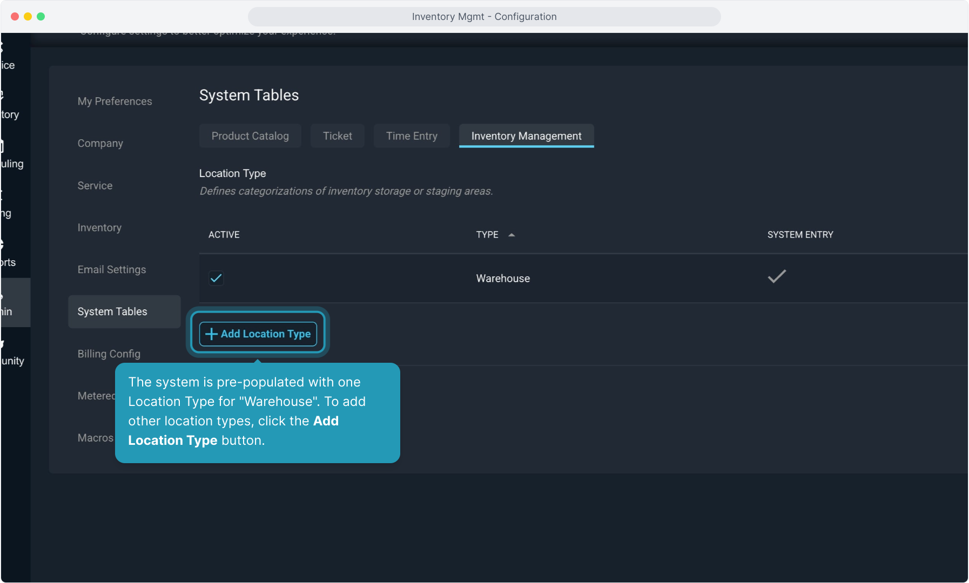
Task: Select the Inventory Management tab
Action: pyautogui.click(x=526, y=136)
